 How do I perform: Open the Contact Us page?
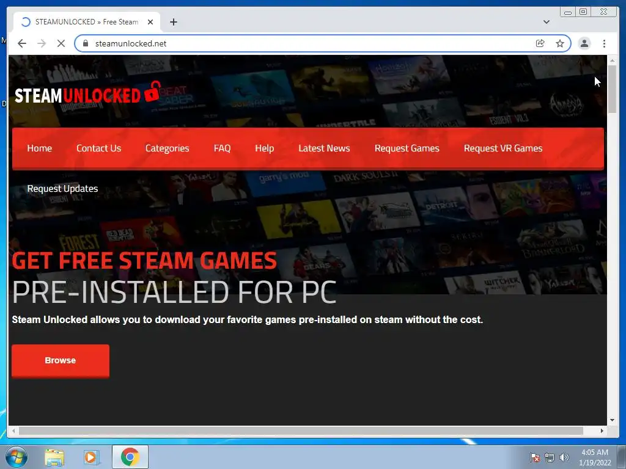click(x=98, y=148)
